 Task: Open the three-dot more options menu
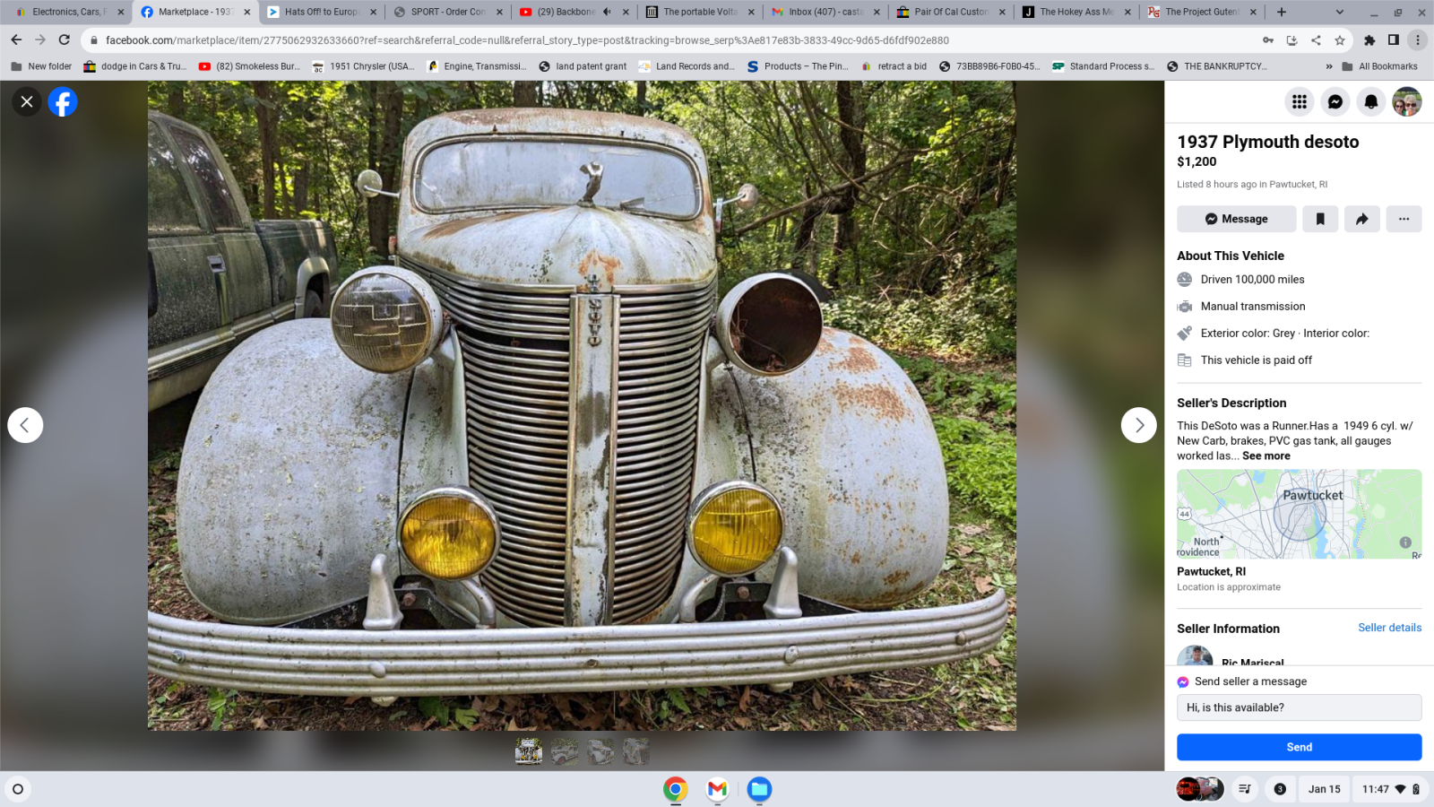(1404, 219)
